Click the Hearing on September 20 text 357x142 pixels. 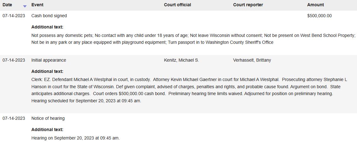[75, 138]
